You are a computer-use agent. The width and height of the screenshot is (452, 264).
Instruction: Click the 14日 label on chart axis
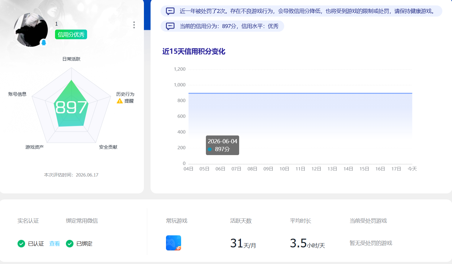pyautogui.click(x=348, y=169)
